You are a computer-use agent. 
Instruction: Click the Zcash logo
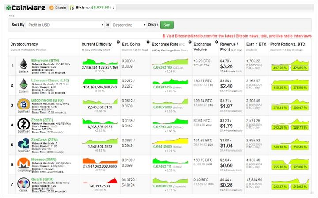point(23,124)
